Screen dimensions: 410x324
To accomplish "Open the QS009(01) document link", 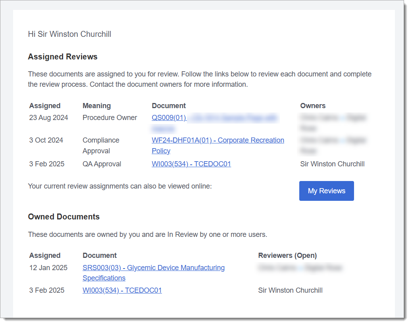I will coord(169,118).
